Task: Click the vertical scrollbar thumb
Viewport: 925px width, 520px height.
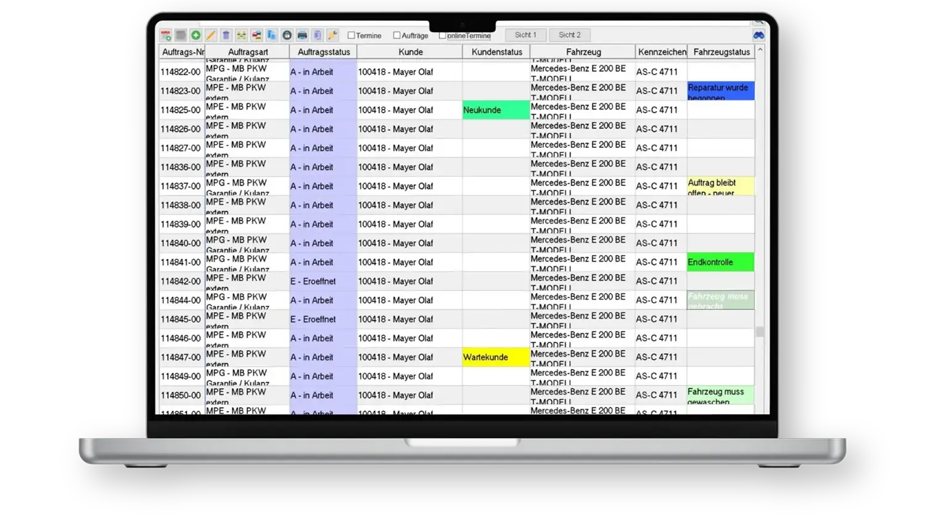Action: coord(760,331)
